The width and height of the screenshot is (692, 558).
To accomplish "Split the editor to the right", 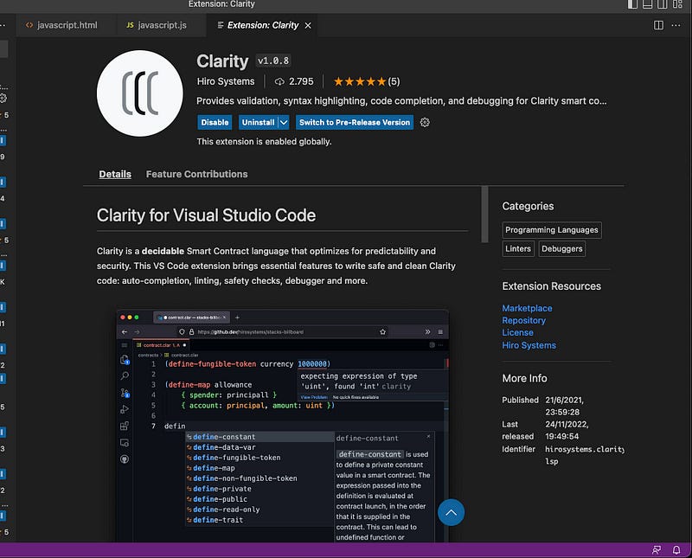I will (x=658, y=25).
